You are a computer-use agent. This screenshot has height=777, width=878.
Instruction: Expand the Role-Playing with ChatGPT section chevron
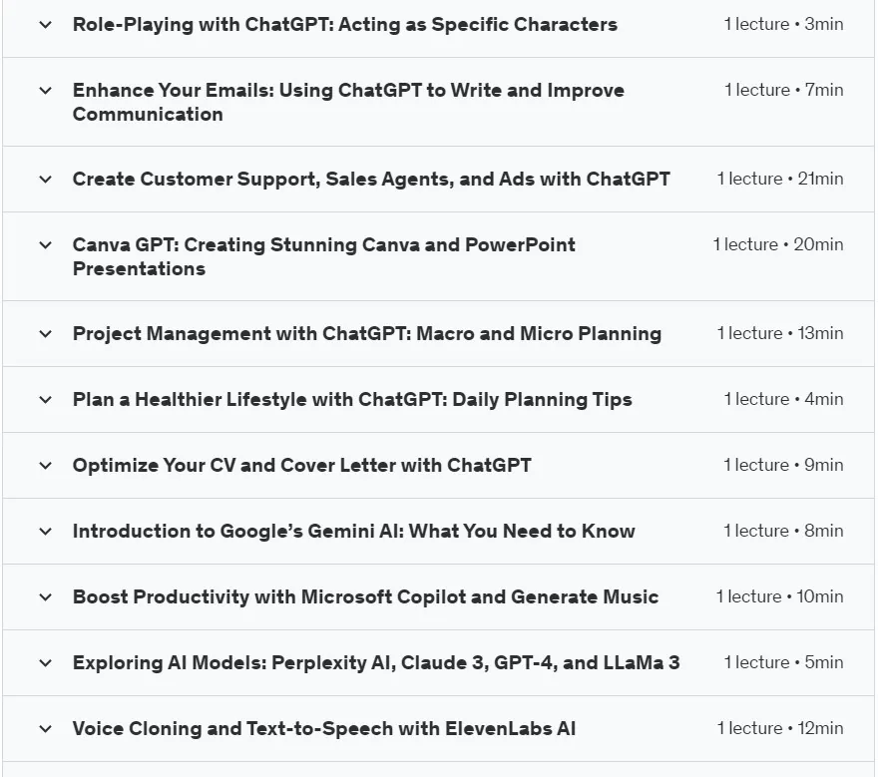pyautogui.click(x=45, y=25)
